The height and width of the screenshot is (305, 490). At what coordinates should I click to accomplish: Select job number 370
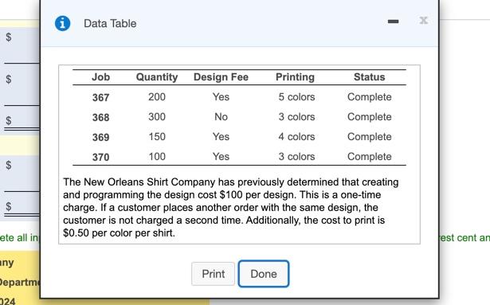[x=100, y=157]
